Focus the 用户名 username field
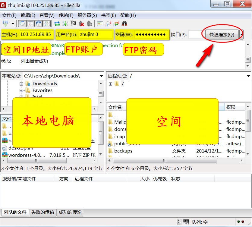The width and height of the screenshot is (252, 227). pos(96,34)
